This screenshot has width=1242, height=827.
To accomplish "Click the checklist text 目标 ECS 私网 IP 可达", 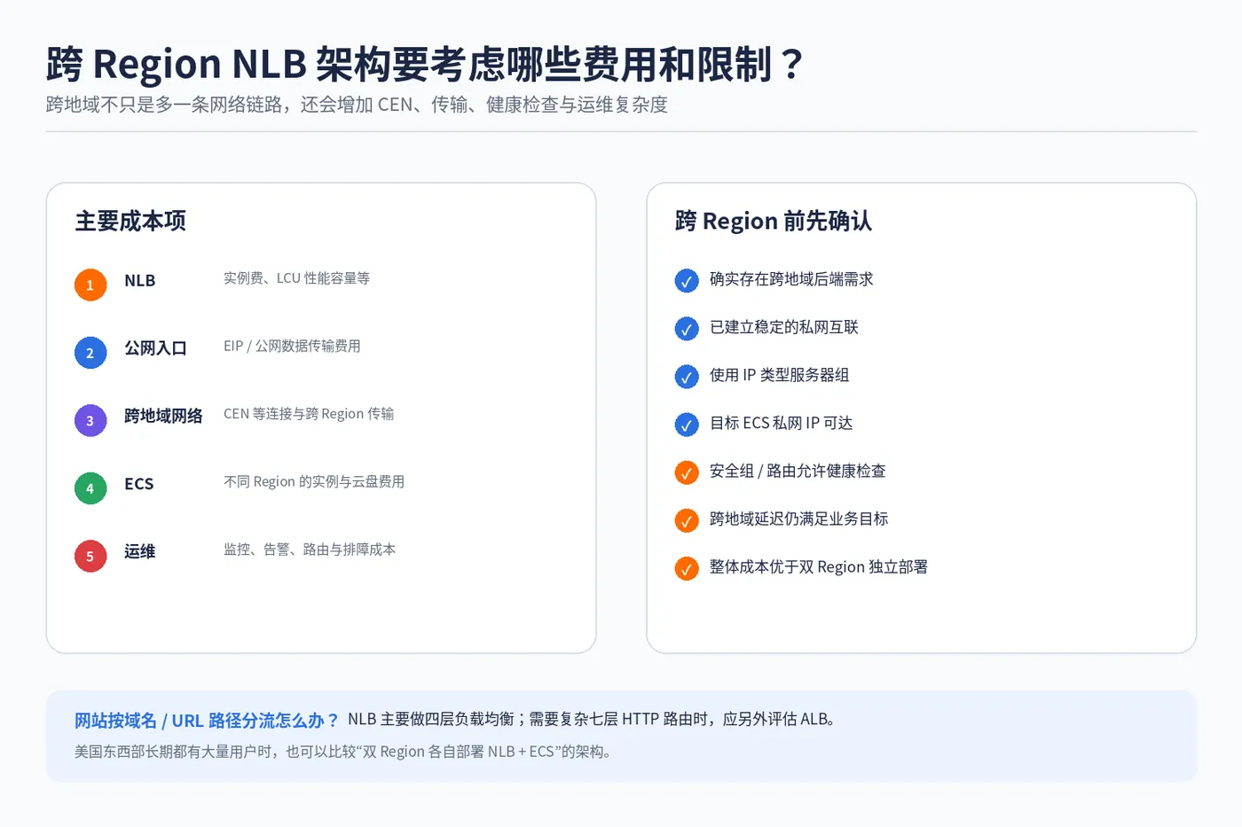I will click(x=782, y=423).
